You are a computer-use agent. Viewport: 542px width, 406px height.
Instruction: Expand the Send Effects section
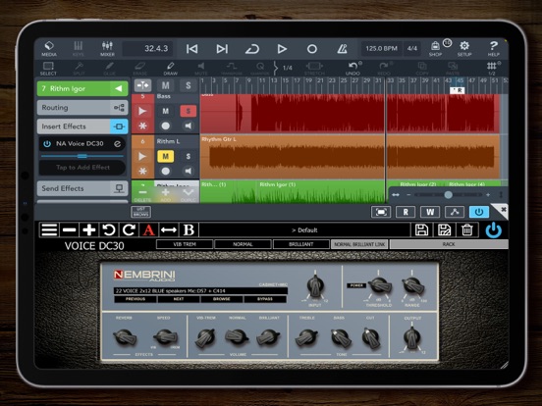click(82, 188)
